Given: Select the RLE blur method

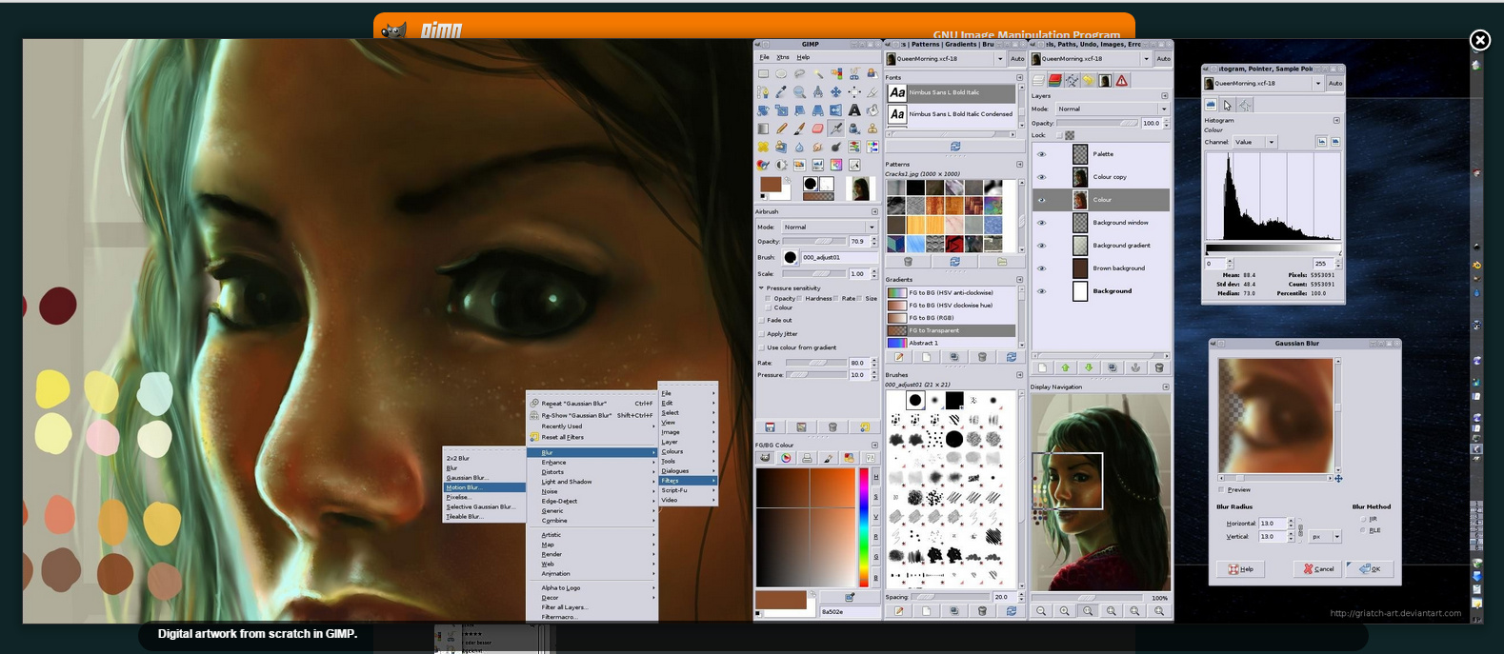Looking at the screenshot, I should 1363,530.
